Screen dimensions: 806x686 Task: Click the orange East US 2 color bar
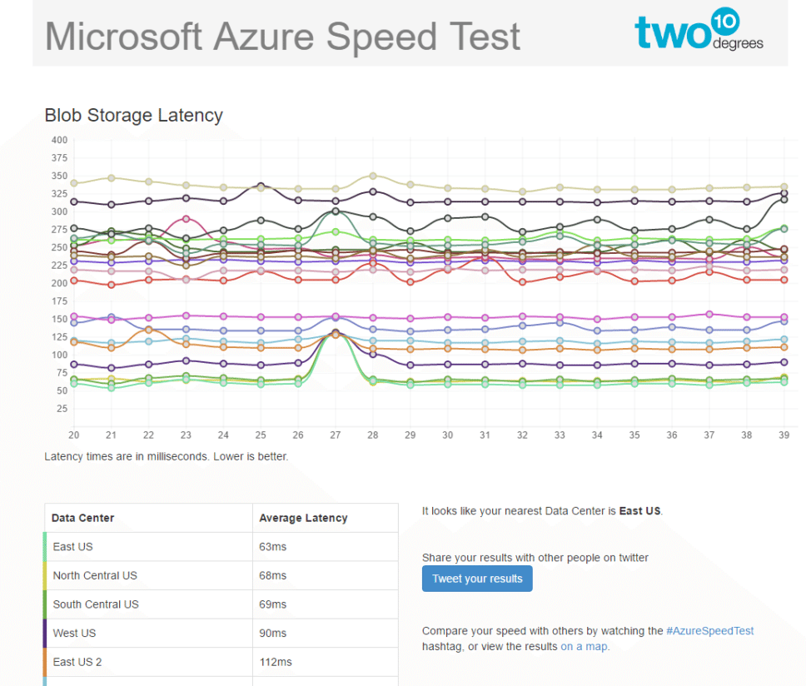point(42,662)
